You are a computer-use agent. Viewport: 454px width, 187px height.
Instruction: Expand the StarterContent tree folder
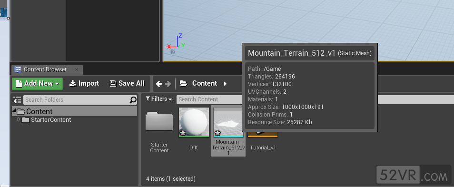[19, 119]
